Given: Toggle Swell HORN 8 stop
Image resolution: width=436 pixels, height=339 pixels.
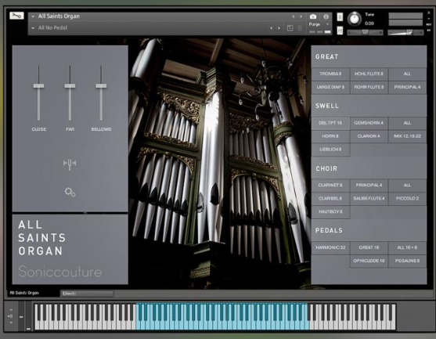Looking at the screenshot, I should [x=330, y=136].
